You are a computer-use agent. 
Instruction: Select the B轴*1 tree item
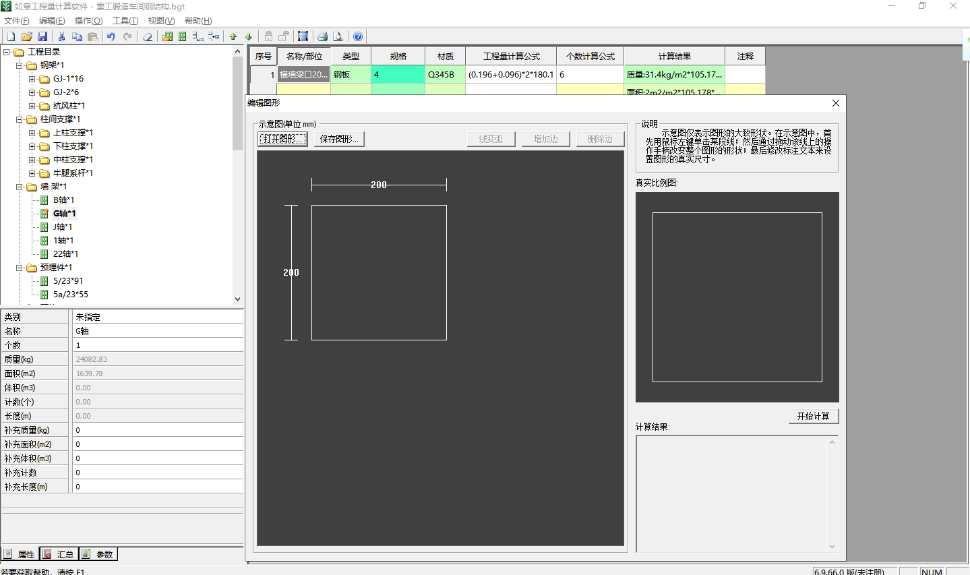click(64, 200)
